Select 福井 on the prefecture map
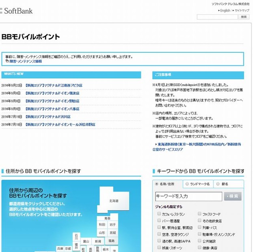This screenshot has width=253, height=252. click(x=76, y=246)
